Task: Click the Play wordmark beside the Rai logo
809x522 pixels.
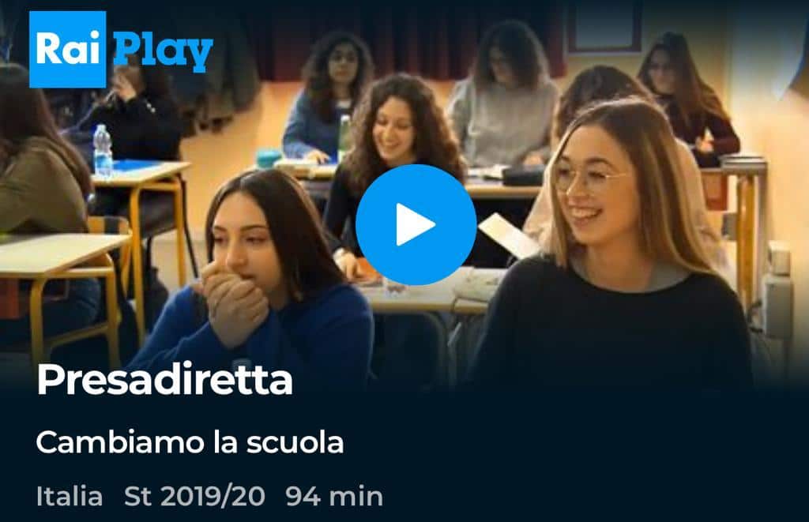Action: 163,51
